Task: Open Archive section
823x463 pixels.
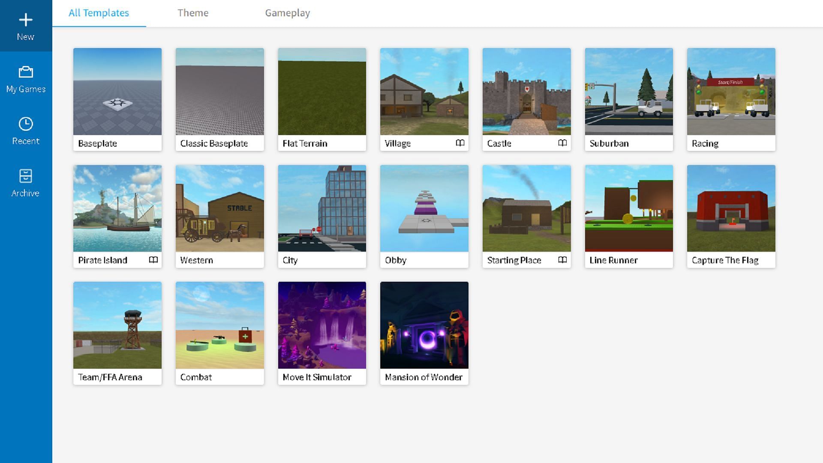Action: [x=26, y=182]
